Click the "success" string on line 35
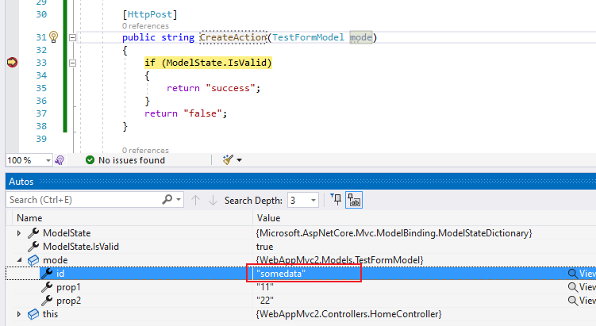Image resolution: width=596 pixels, height=326 pixels. click(x=230, y=88)
